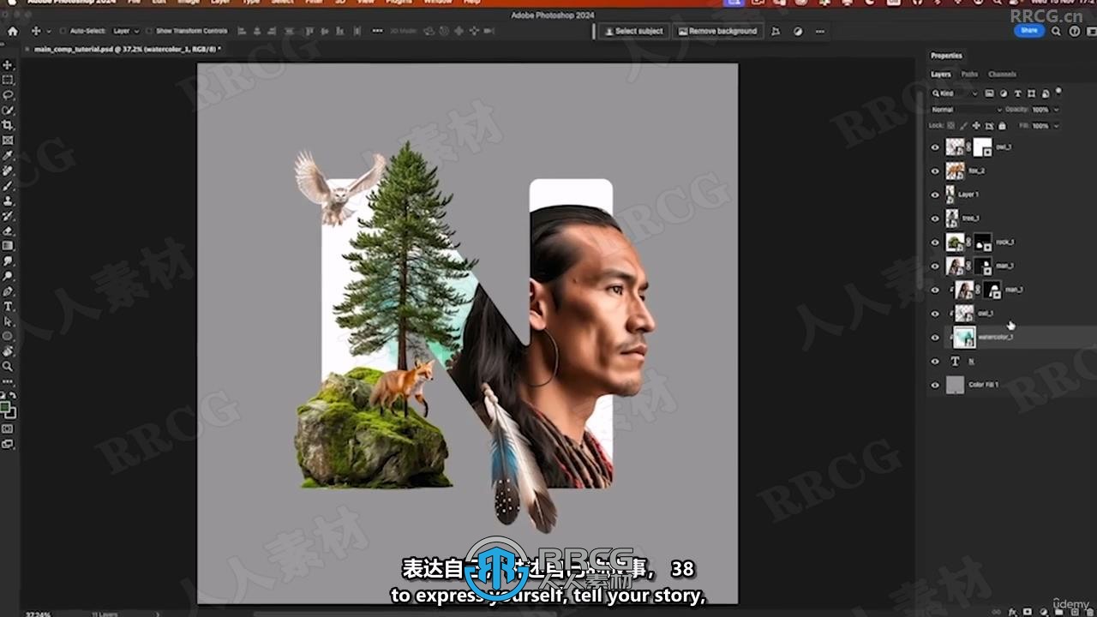The image size is (1097, 617).
Task: Open the Fill value dropdown
Action: pyautogui.click(x=1055, y=125)
